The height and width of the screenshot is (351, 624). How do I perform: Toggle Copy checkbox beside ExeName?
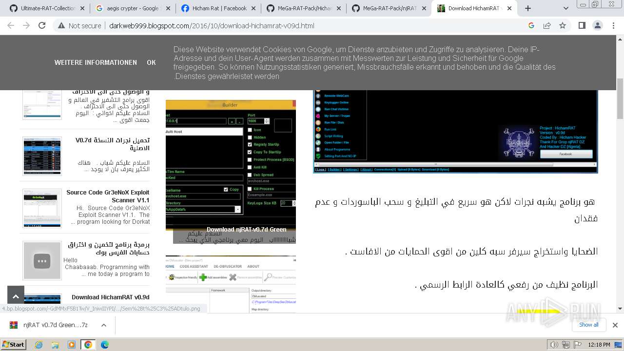click(226, 189)
